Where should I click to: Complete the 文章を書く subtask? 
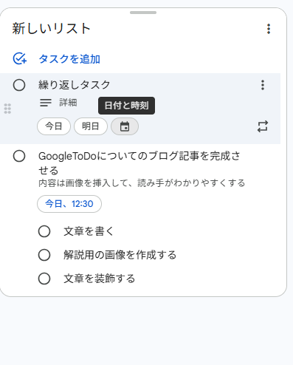(44, 231)
